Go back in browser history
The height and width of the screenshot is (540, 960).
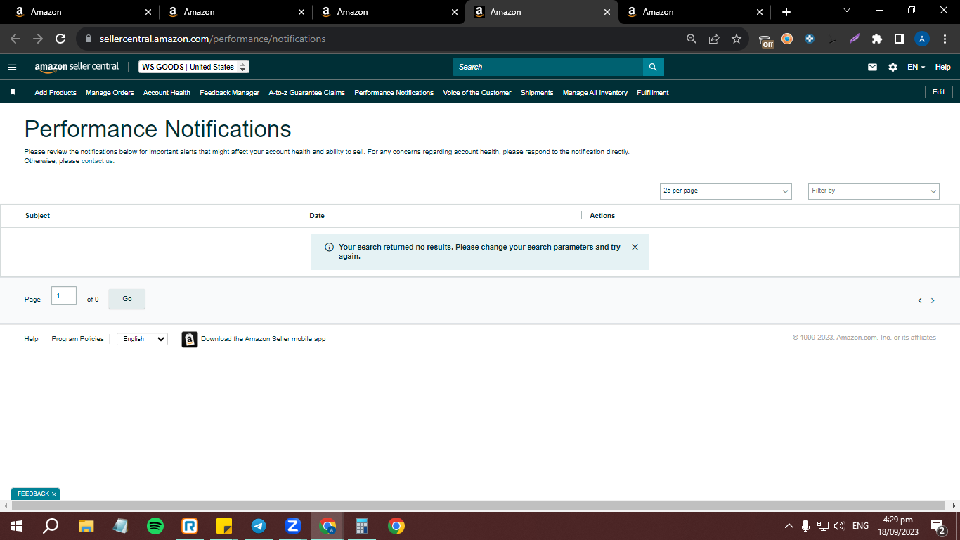[15, 39]
